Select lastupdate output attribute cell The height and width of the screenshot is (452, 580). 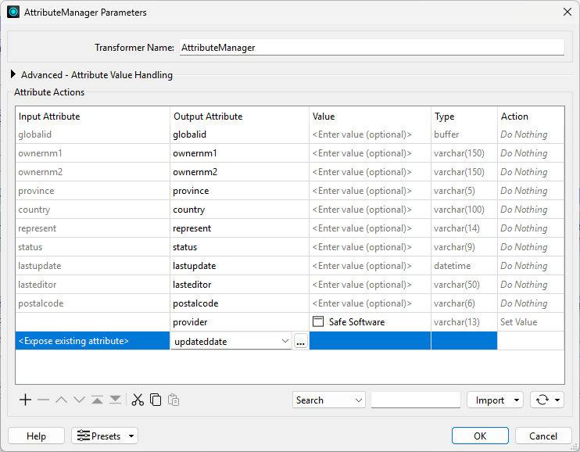[x=239, y=266]
